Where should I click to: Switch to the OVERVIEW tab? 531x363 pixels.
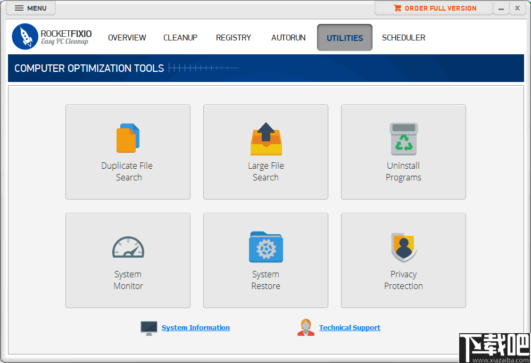127,38
